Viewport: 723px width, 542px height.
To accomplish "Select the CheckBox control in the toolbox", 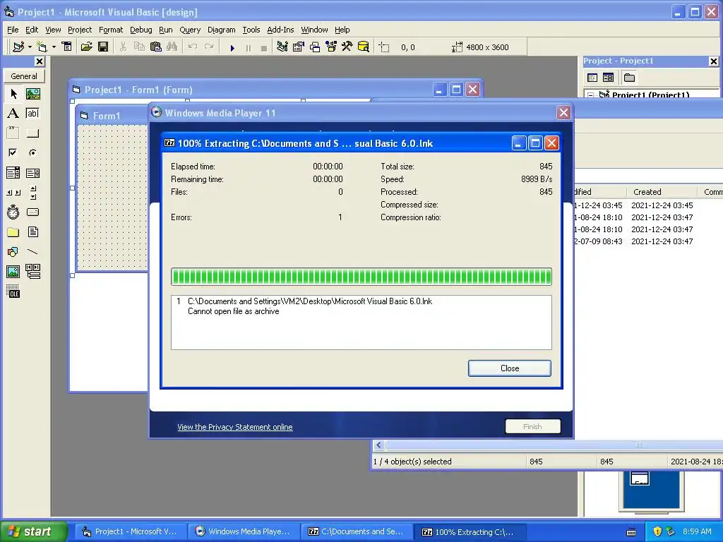I will tap(13, 152).
